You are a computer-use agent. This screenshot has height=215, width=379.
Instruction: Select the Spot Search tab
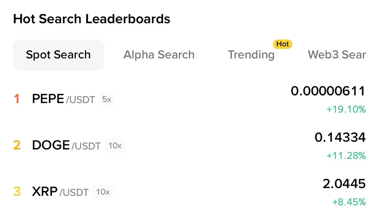58,55
